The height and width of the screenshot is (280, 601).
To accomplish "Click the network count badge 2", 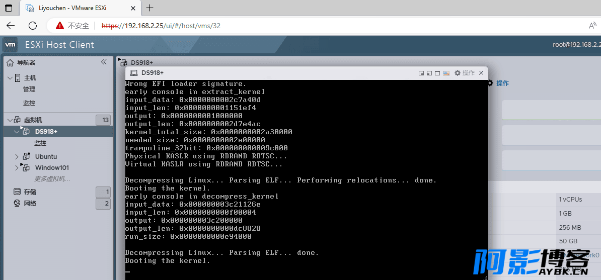I will click(x=103, y=204).
